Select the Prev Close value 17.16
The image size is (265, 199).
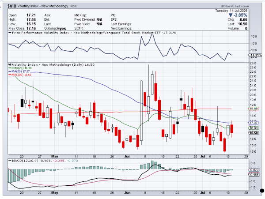click(31, 28)
